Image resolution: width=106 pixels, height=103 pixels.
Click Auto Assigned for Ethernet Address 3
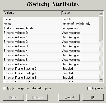(x=80, y=46)
